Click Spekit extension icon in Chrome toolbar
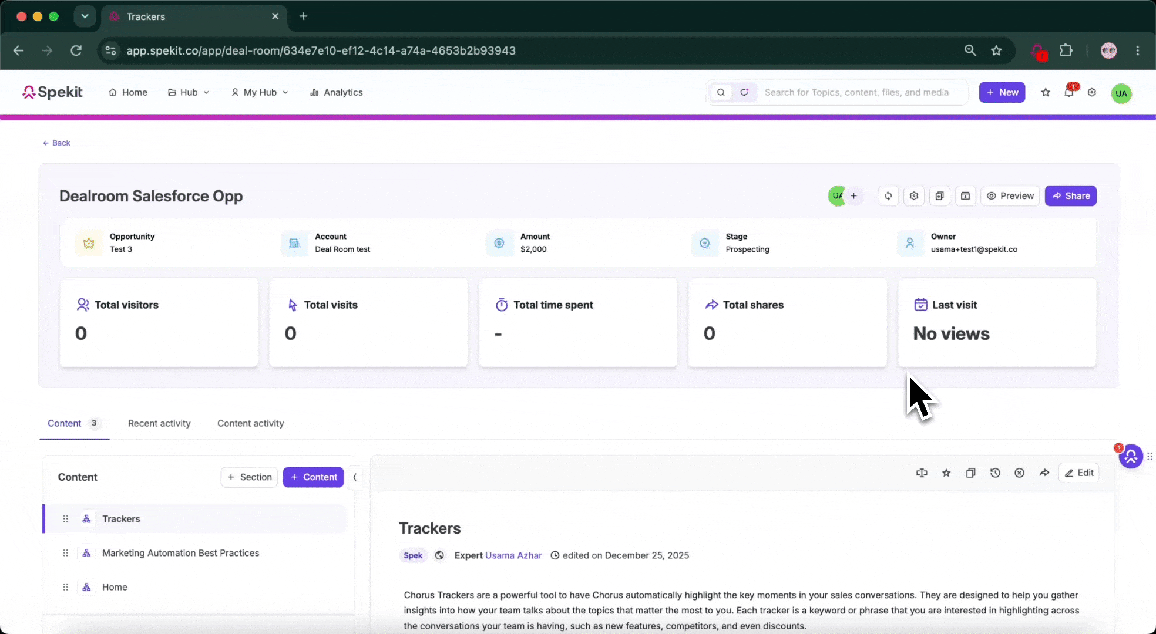 1038,52
